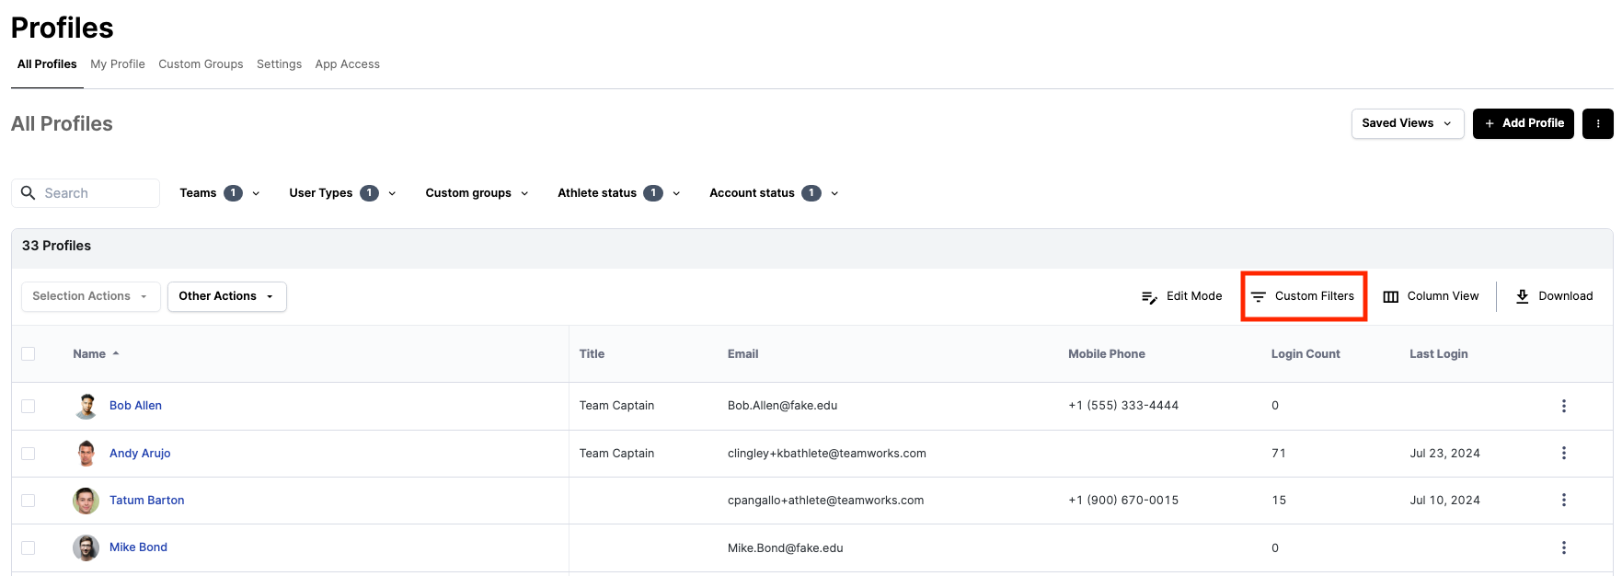Click the Name column sort arrow

point(116,354)
